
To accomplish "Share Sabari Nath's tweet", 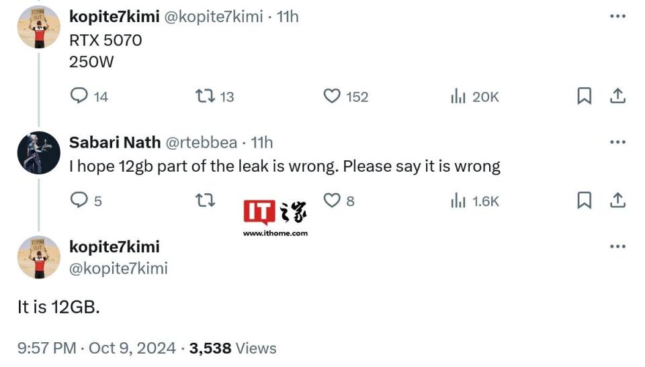I will pos(617,200).
